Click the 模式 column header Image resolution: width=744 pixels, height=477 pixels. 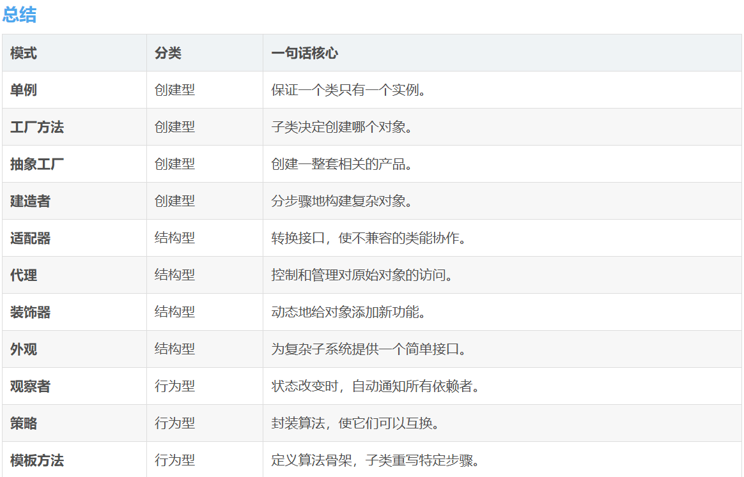pyautogui.click(x=24, y=53)
